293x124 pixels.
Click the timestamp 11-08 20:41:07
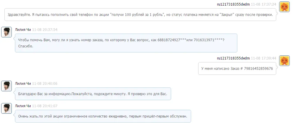[45, 106]
